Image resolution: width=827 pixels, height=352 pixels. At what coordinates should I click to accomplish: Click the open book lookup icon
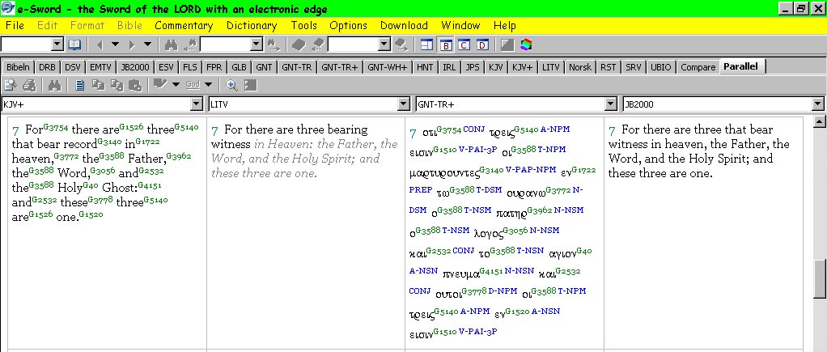point(74,45)
